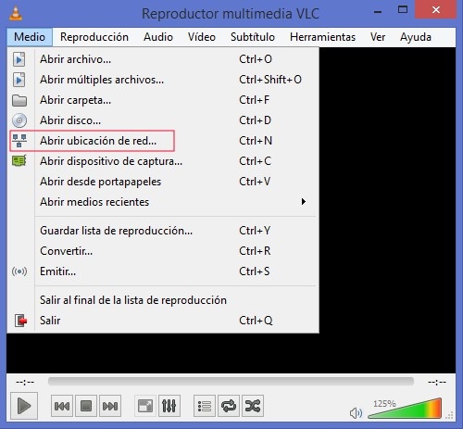Toggle fullscreen video mode
463x429 pixels.
pos(145,406)
